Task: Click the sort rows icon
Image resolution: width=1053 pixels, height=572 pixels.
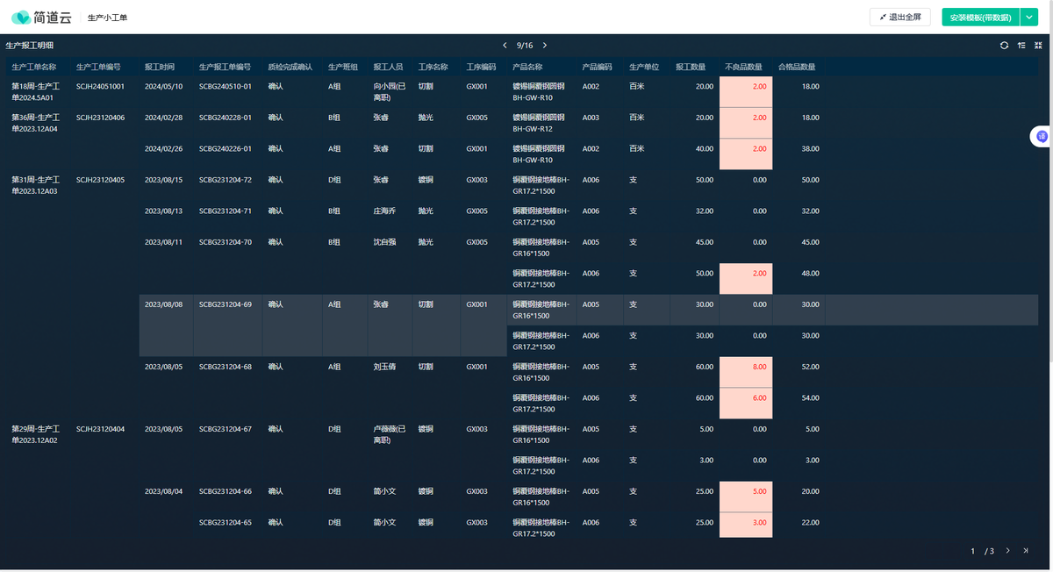Action: coord(1021,46)
